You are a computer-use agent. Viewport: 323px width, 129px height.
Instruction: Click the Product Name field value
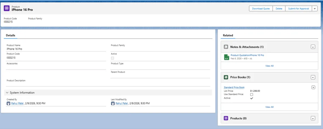click(x=14, y=49)
